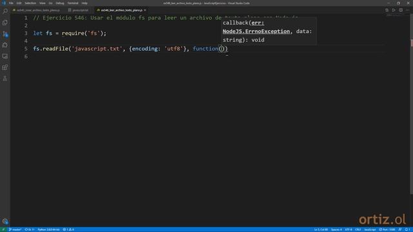Click the vertical scrollbar of the editor

[412, 105]
